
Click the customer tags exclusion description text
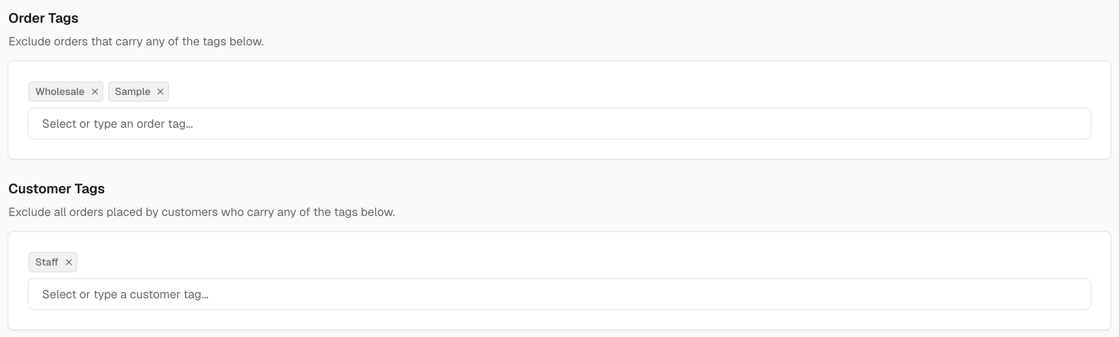point(202,212)
